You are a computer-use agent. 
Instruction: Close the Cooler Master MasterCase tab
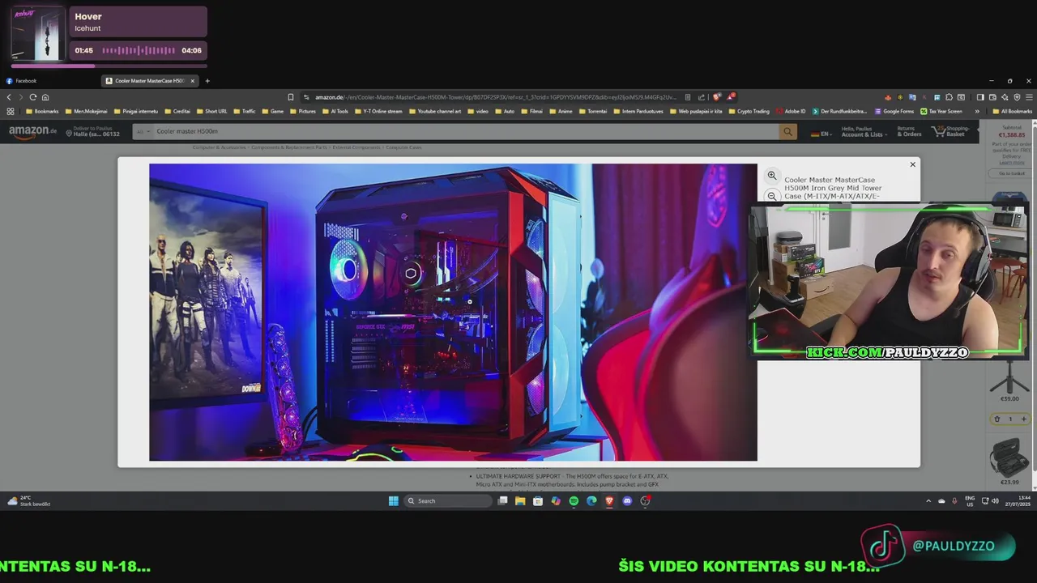(193, 81)
